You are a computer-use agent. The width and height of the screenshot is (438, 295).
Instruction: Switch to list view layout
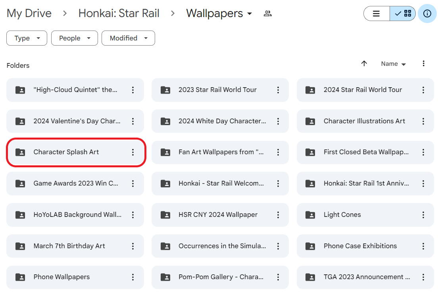[x=376, y=13]
